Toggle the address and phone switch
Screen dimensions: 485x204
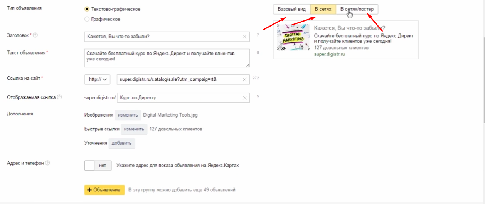(x=98, y=165)
